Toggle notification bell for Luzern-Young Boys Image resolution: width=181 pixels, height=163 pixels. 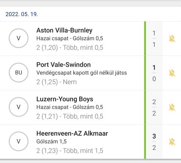coord(172,107)
